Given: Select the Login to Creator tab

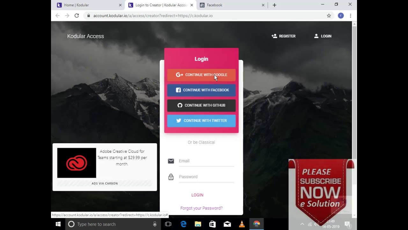Looking at the screenshot, I should tap(161, 5).
